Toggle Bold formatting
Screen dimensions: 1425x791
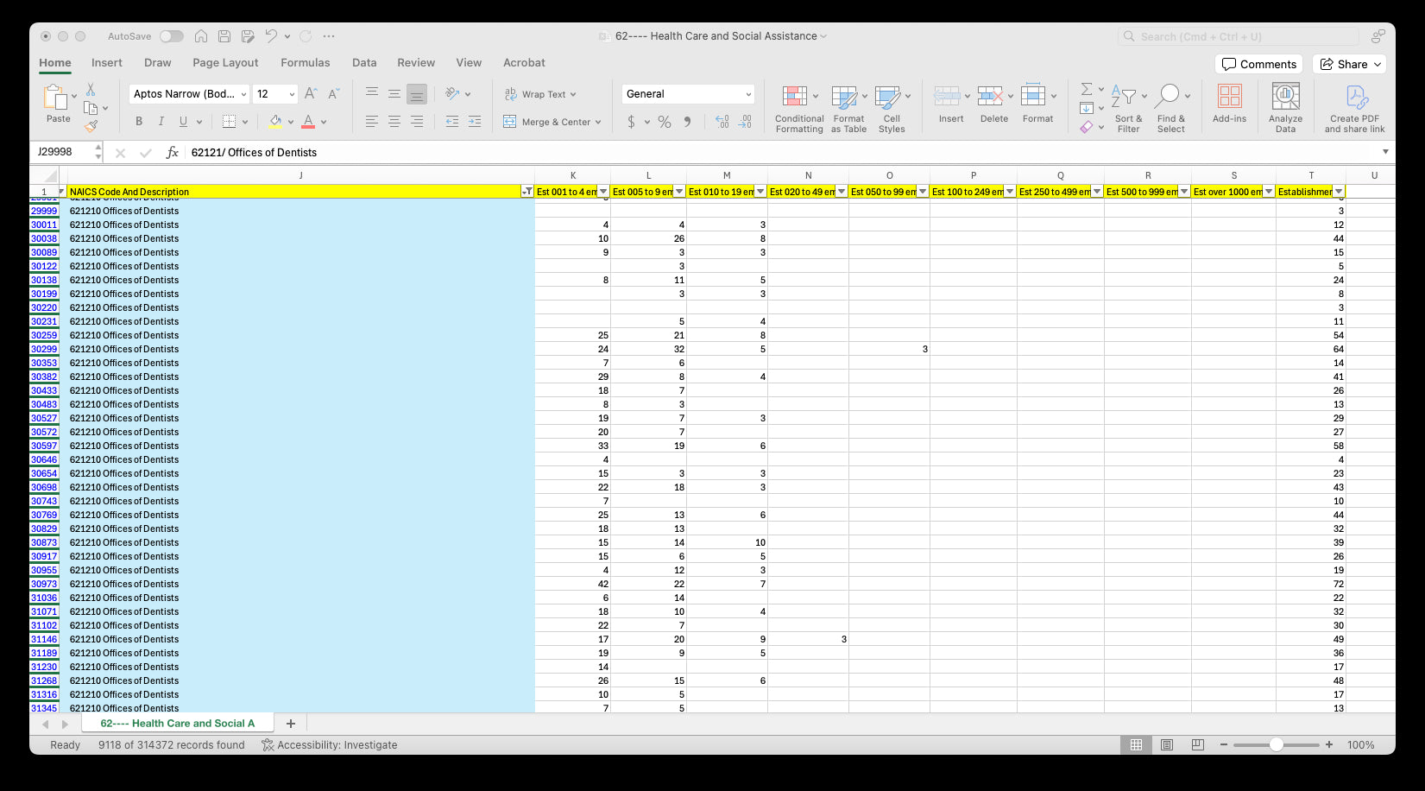click(x=138, y=122)
